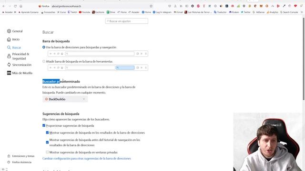
Task: Open the Sincronización settings section
Action: 19,65
